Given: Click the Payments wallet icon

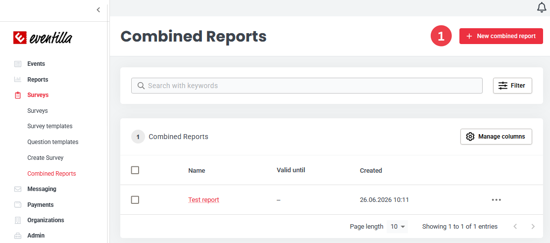Looking at the screenshot, I should (x=17, y=204).
